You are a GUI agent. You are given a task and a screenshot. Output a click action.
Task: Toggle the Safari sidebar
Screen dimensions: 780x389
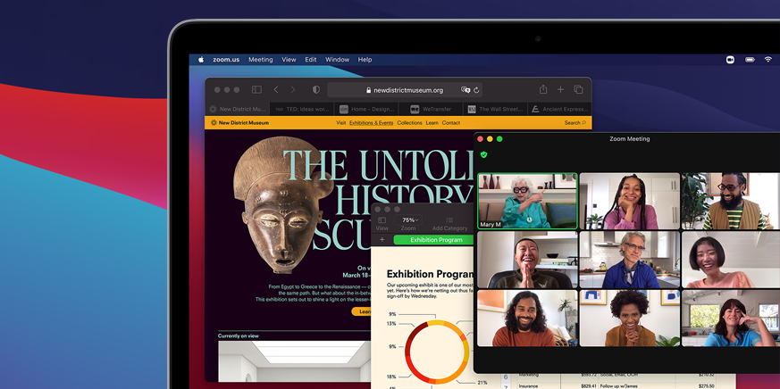point(256,90)
